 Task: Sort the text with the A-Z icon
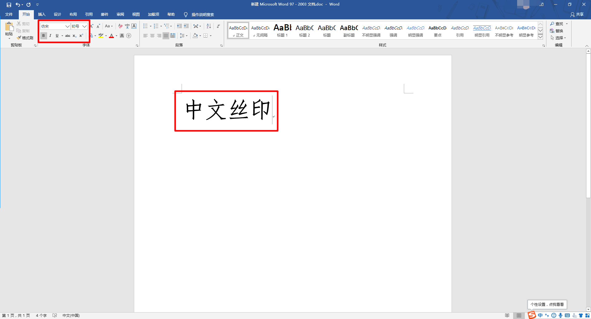(209, 26)
